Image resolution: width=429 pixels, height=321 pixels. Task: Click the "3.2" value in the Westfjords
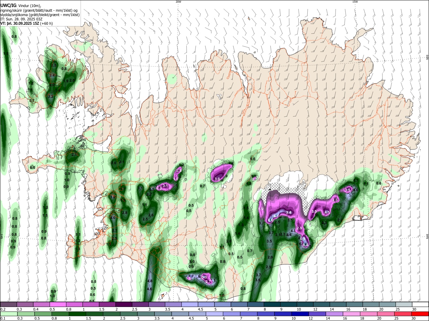(51, 96)
